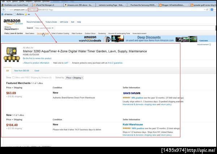
Task: Switch to HostGator.com Control Panel tab
Action: coord(16,5)
